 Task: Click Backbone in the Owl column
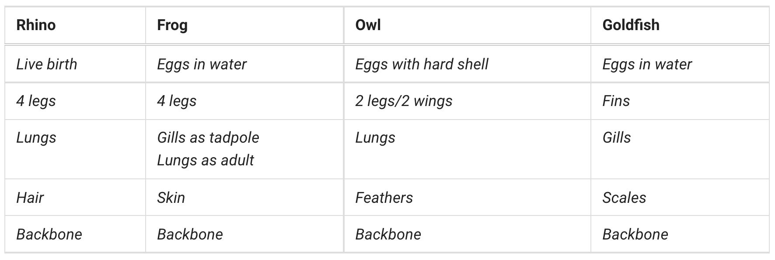(x=388, y=234)
